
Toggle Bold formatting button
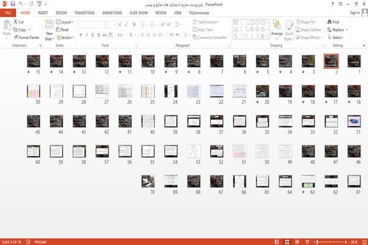[x=80, y=35]
